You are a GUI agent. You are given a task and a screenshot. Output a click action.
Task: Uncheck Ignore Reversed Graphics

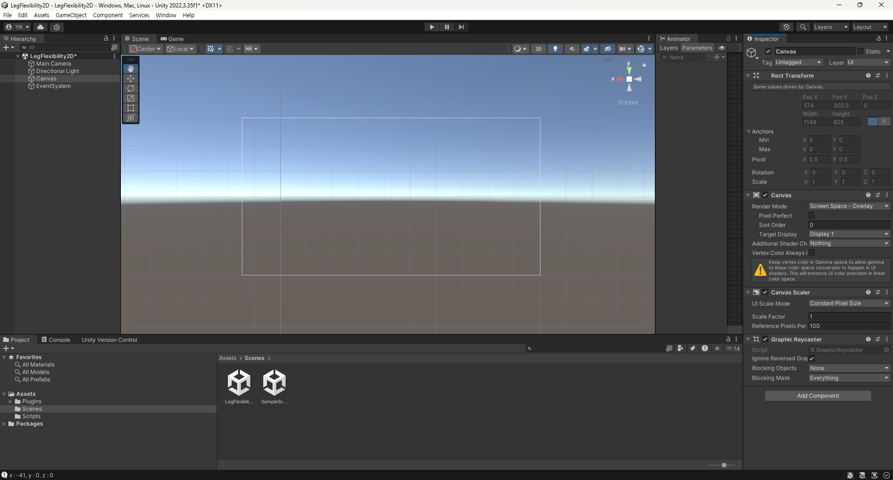(812, 359)
